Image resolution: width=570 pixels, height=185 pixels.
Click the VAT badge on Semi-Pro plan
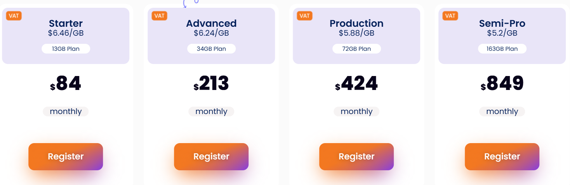tap(450, 16)
